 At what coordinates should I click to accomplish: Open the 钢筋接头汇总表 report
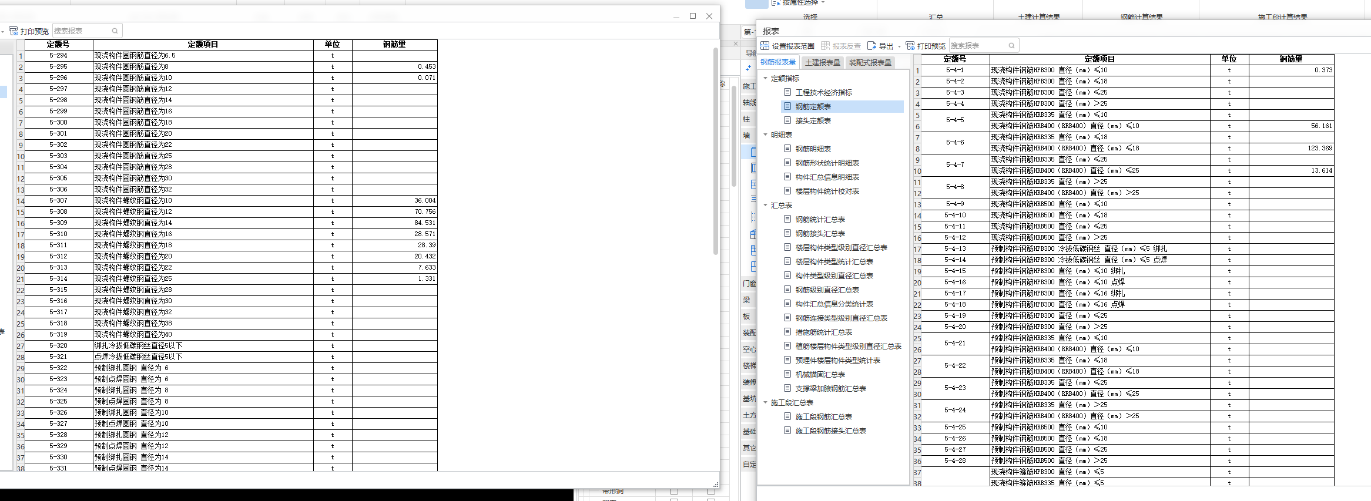point(820,234)
